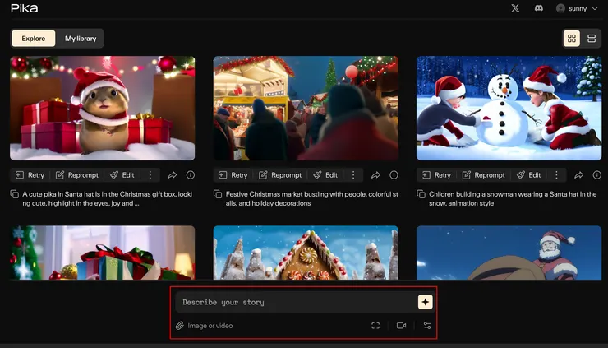Image resolution: width=608 pixels, height=348 pixels.
Task: Open more options for snowman video
Action: pos(556,175)
